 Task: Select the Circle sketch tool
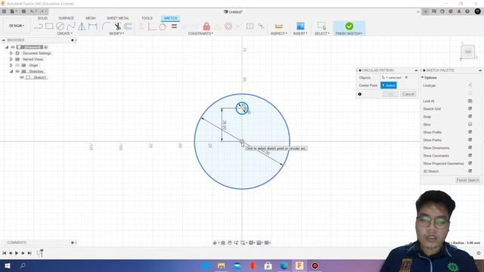click(x=60, y=26)
